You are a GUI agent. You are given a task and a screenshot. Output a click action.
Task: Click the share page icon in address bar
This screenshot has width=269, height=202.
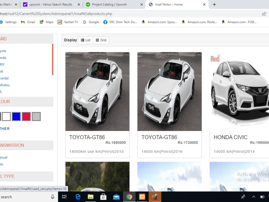pyautogui.click(x=264, y=14)
